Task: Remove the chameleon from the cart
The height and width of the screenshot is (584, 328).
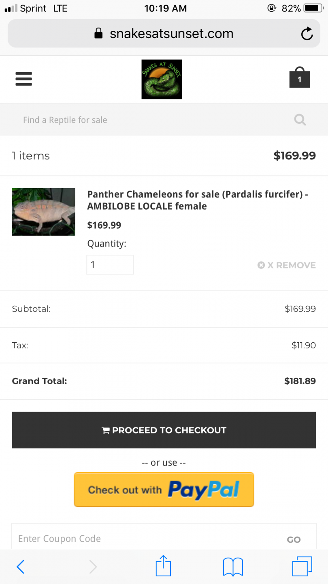Action: (287, 265)
